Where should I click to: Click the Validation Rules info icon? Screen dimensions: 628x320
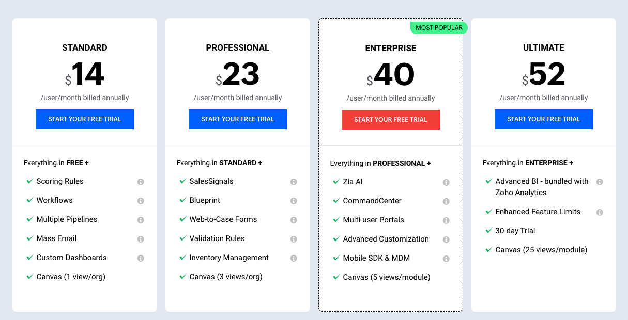point(294,239)
